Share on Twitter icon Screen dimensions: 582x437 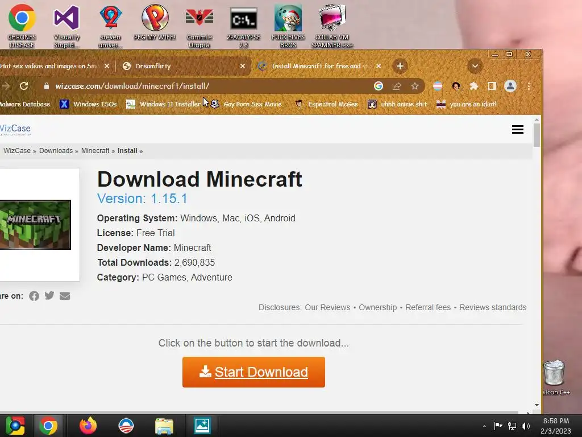click(x=49, y=296)
